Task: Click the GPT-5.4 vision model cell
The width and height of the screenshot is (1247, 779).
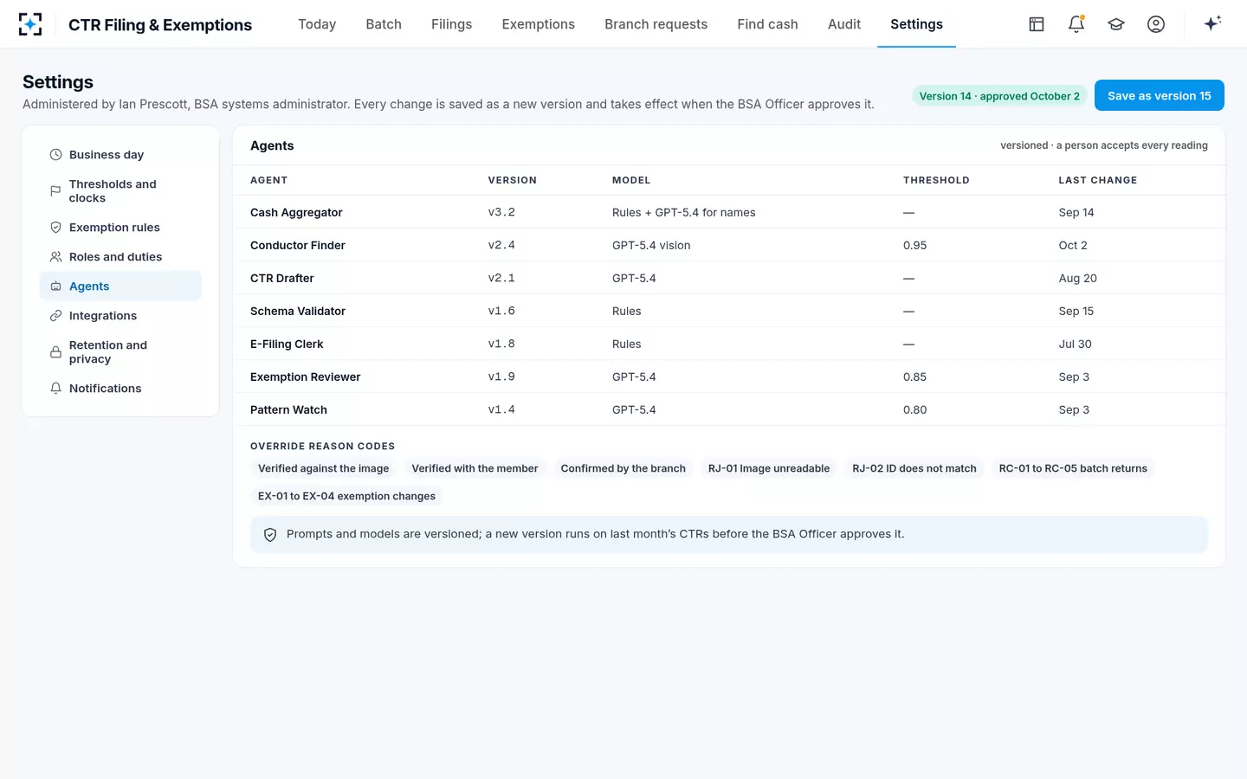Action: point(651,246)
